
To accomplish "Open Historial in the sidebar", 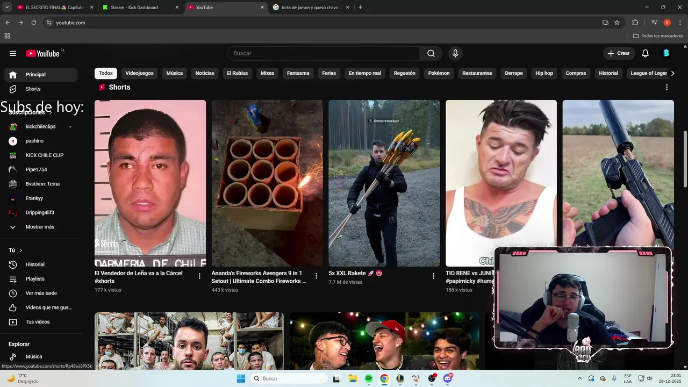I will click(x=41, y=264).
